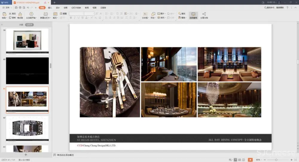Screen dimensions: 299x162
Task: Click the zoom slider in status bar
Action: pyautogui.click(x=277, y=160)
